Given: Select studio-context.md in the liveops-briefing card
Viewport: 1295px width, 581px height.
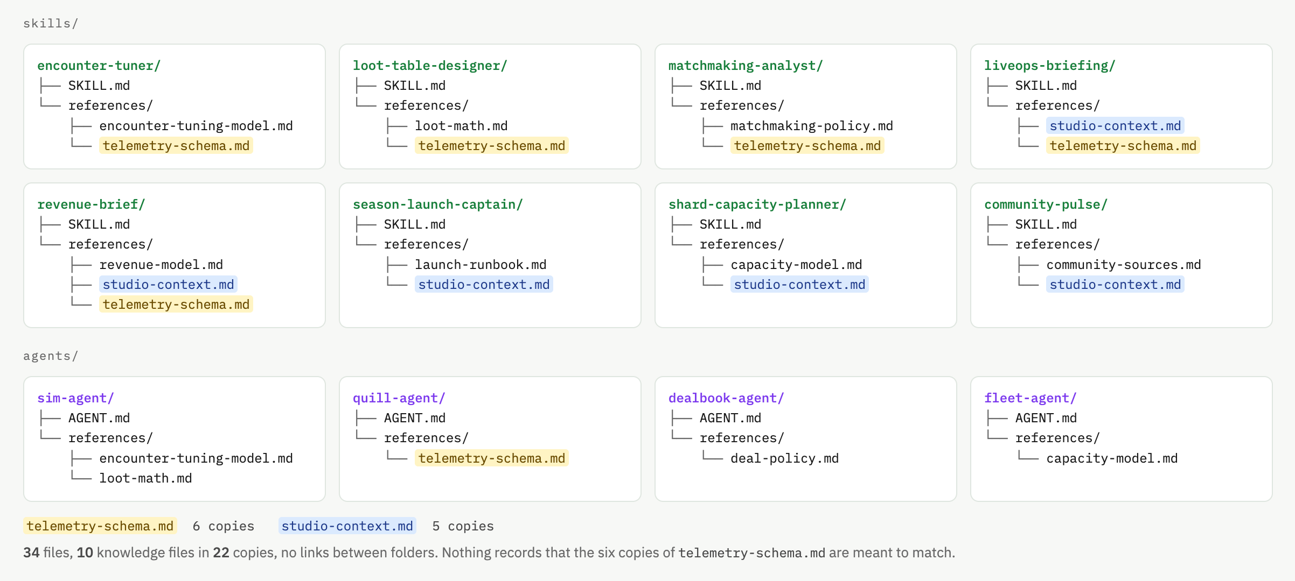Looking at the screenshot, I should click(x=1115, y=126).
